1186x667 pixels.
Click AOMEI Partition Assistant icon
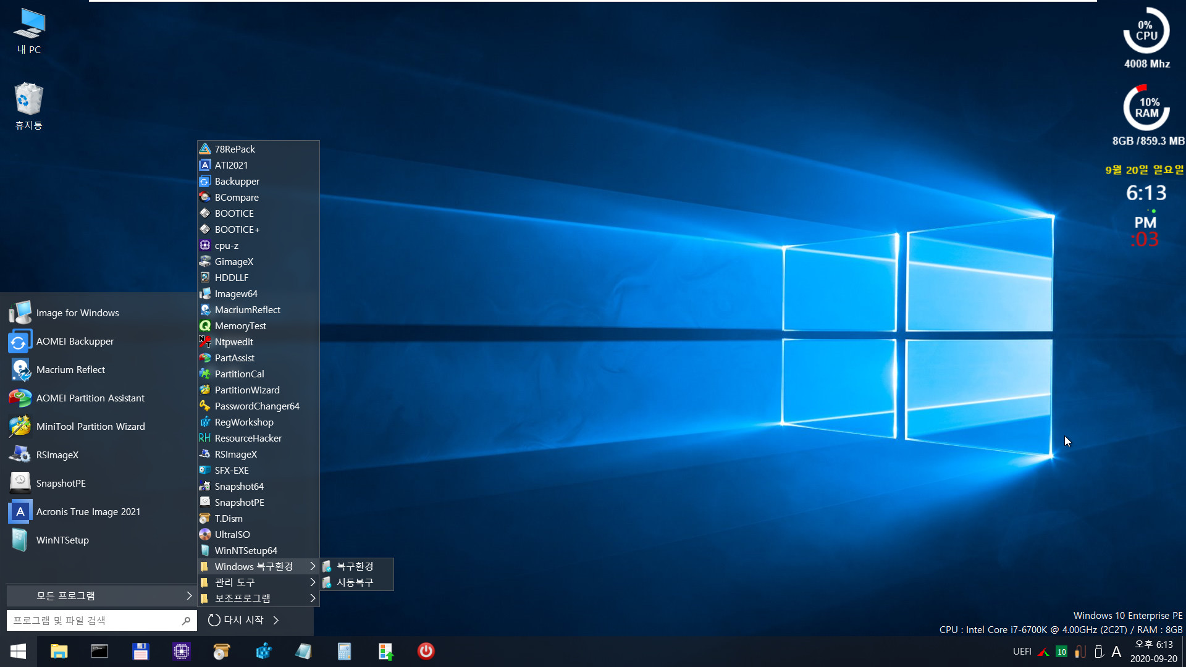20,398
